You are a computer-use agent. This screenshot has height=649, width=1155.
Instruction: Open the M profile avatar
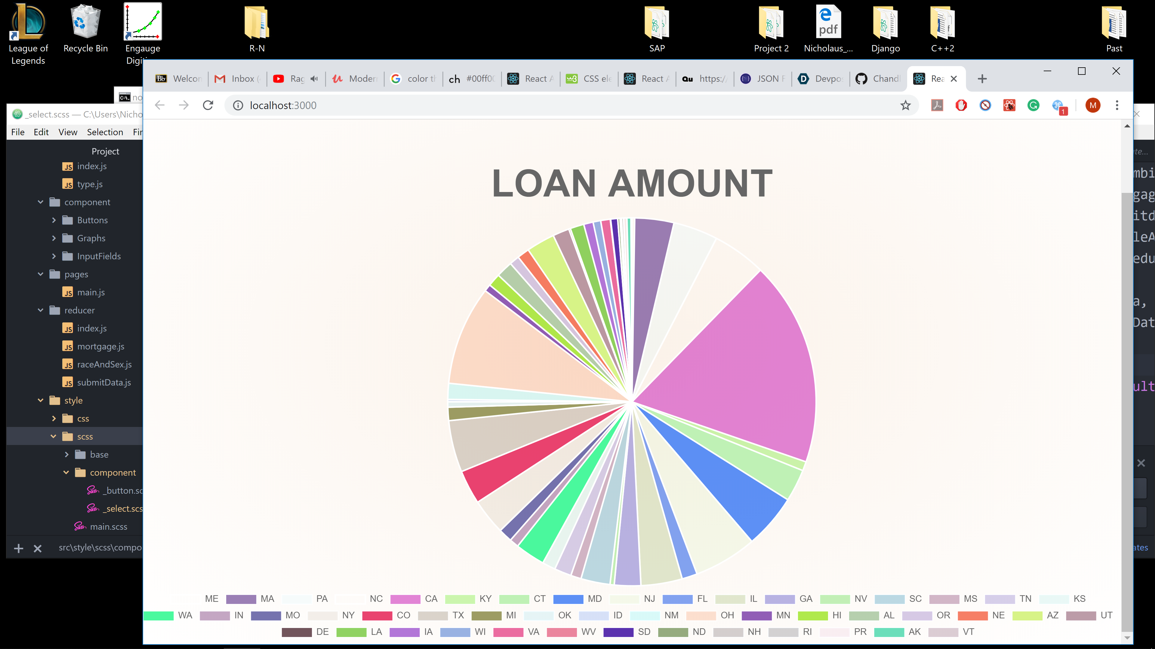(1093, 105)
